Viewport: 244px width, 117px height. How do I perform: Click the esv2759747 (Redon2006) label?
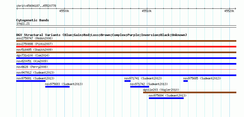(35, 38)
